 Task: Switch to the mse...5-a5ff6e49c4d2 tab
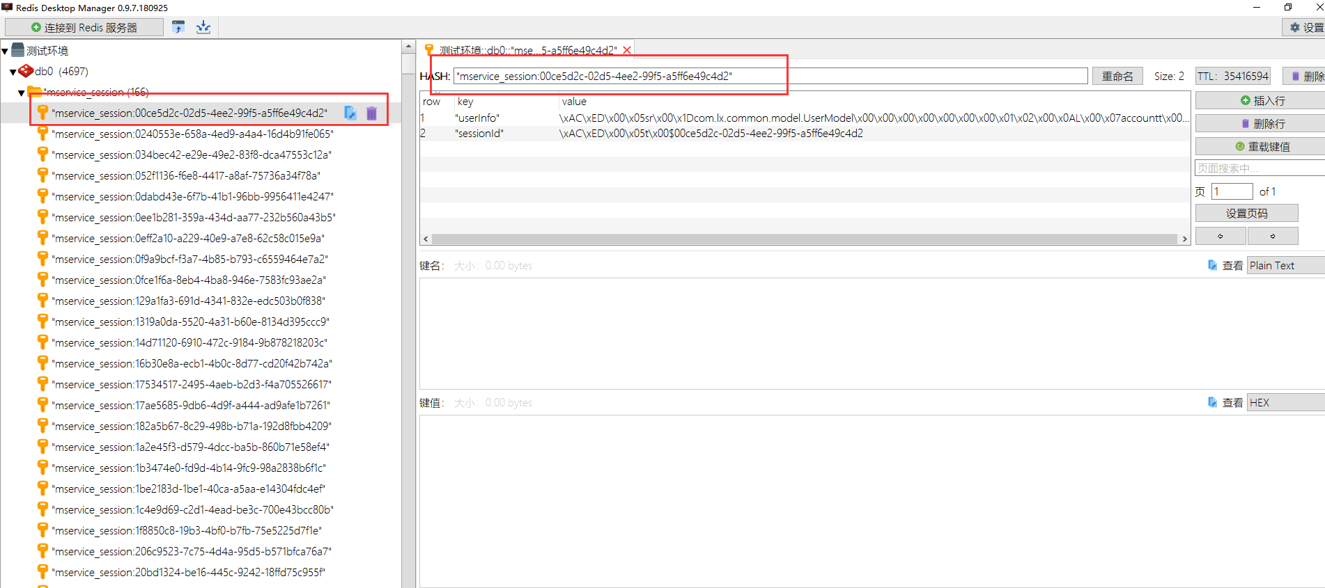528,50
